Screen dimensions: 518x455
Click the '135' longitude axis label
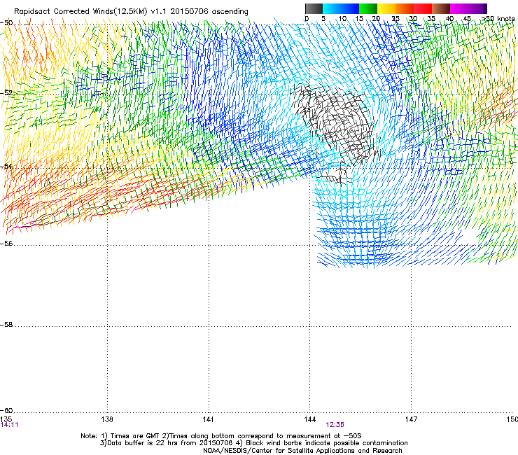pyautogui.click(x=6, y=419)
